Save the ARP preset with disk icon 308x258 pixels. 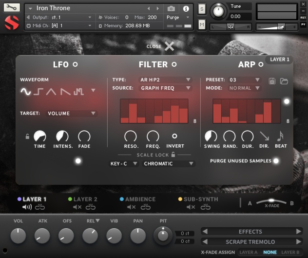click(x=272, y=81)
